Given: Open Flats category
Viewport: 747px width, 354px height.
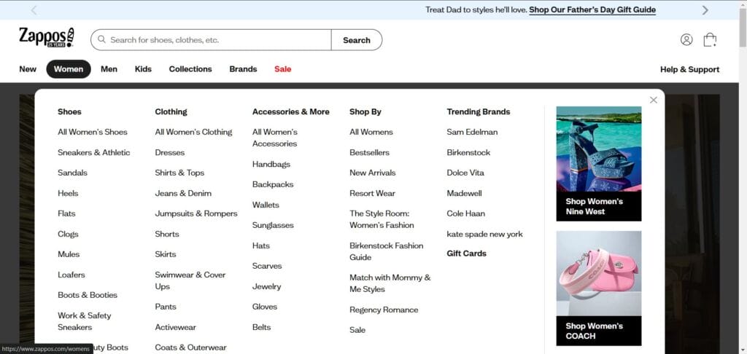Looking at the screenshot, I should 66,213.
